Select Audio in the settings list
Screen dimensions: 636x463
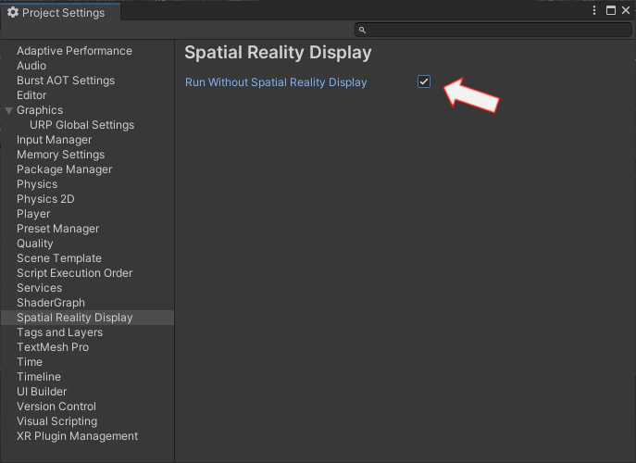point(31,66)
